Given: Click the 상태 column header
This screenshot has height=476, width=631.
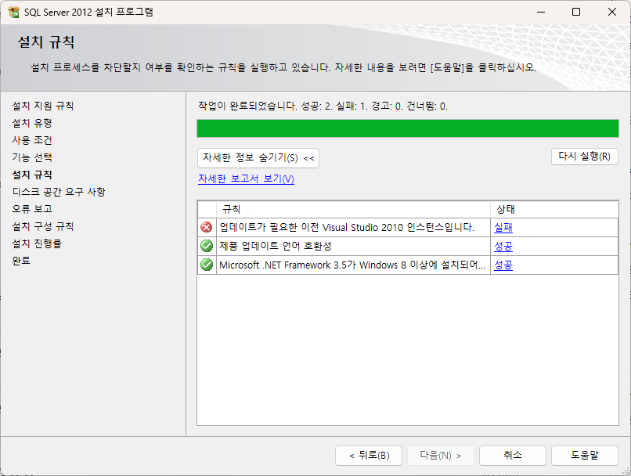Looking at the screenshot, I should click(x=554, y=209).
